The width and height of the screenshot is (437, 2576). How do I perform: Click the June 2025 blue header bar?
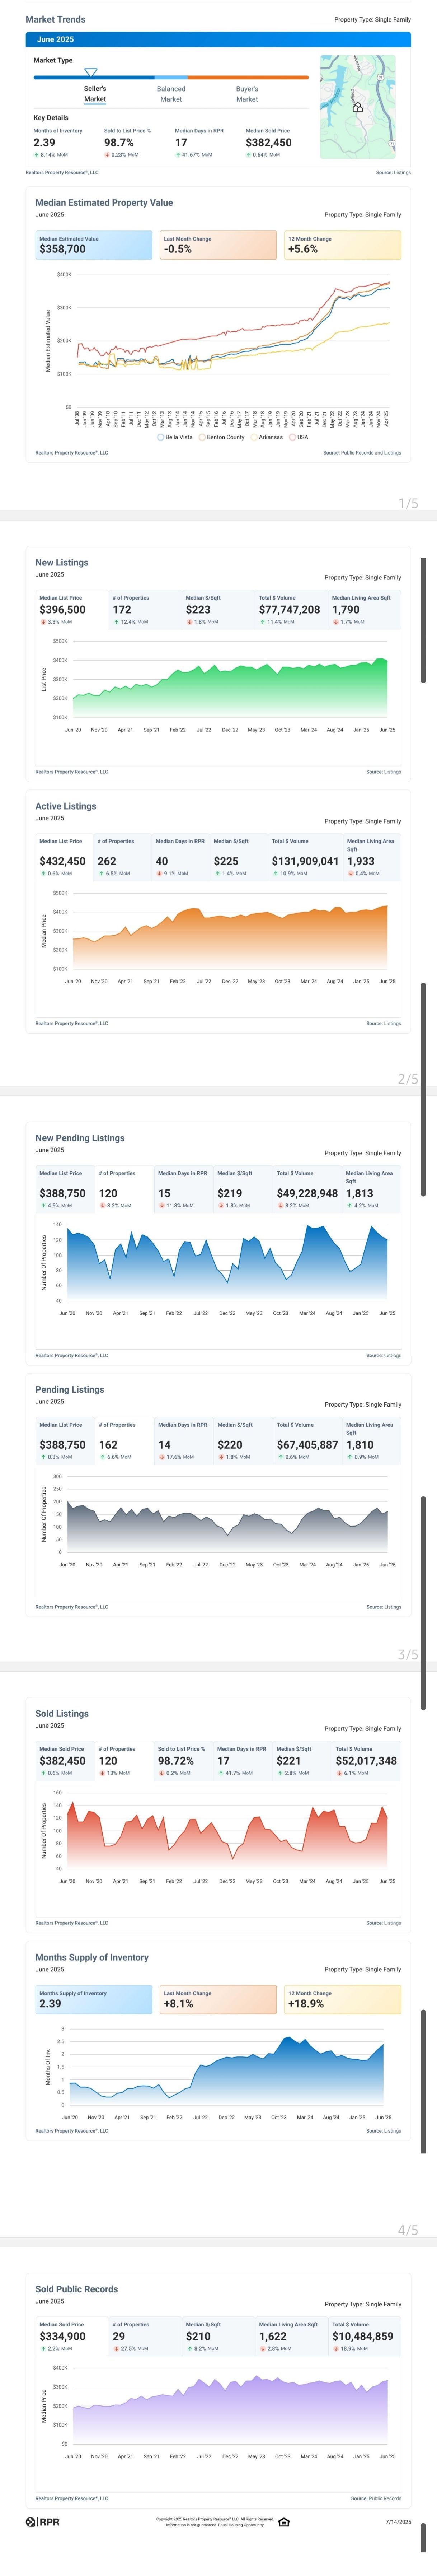pyautogui.click(x=218, y=39)
